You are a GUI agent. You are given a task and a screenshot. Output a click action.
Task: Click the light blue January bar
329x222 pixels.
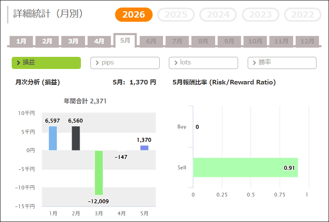click(53, 138)
